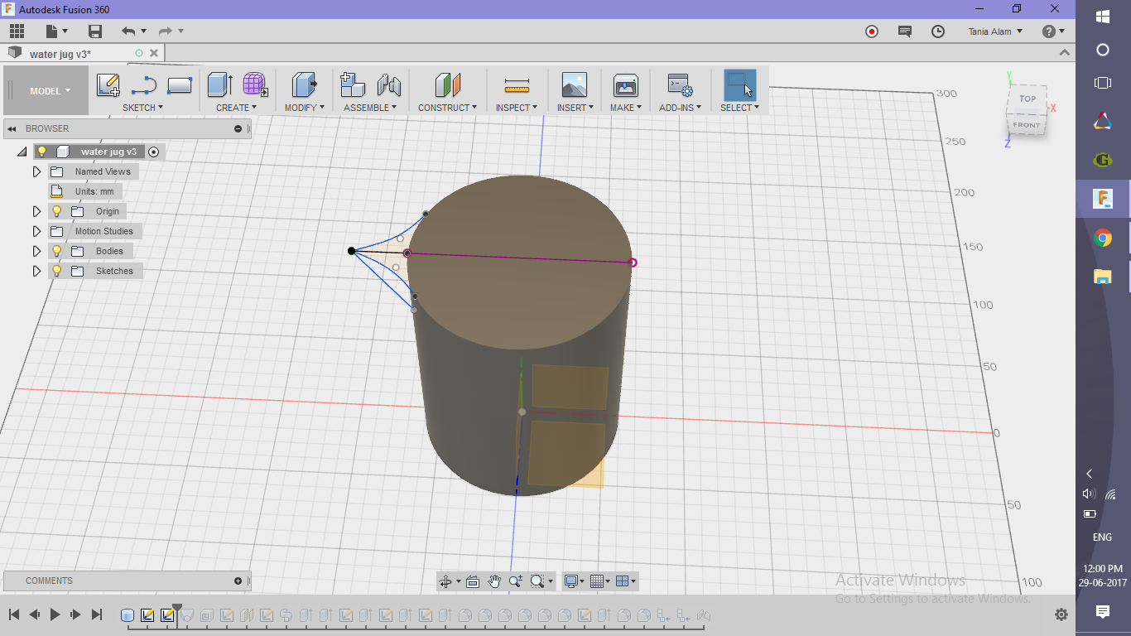Expand the Motion Studies folder
The width and height of the screenshot is (1131, 636).
click(36, 231)
